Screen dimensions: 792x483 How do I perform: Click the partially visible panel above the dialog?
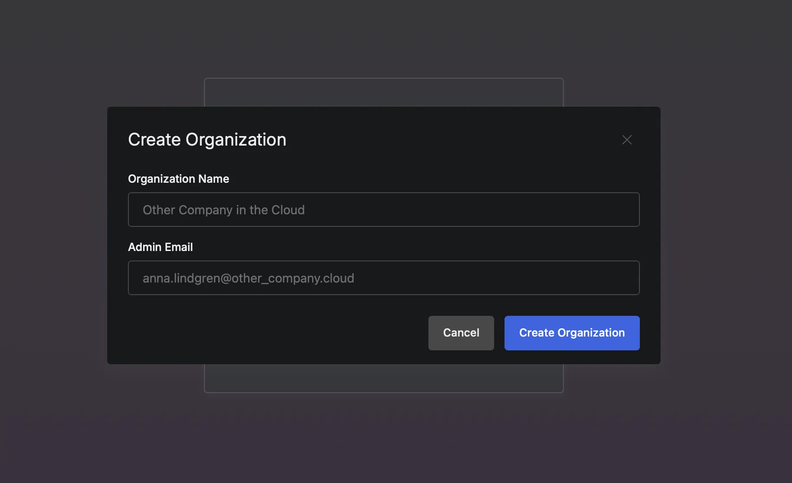[x=383, y=92]
